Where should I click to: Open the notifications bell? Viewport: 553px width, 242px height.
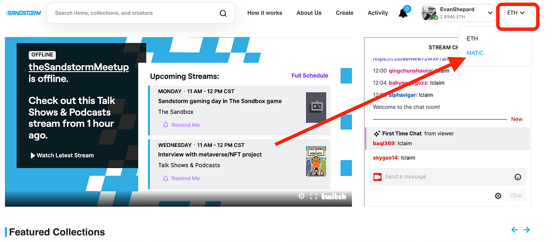[403, 13]
